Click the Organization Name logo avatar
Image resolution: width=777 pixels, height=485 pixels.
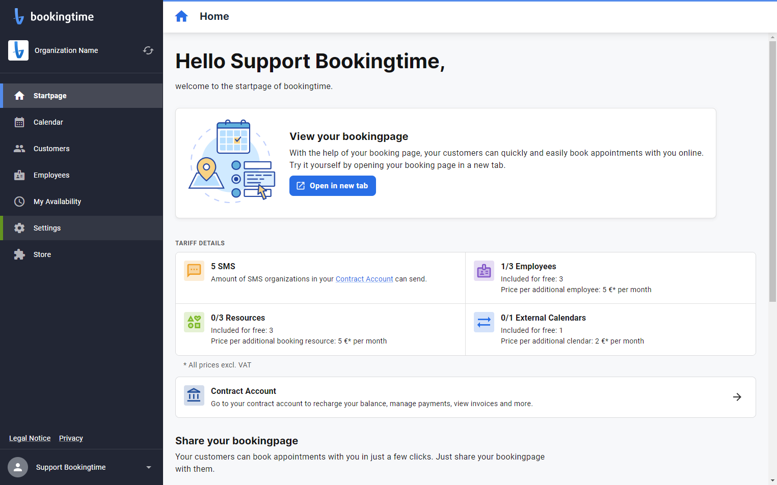pyautogui.click(x=18, y=50)
